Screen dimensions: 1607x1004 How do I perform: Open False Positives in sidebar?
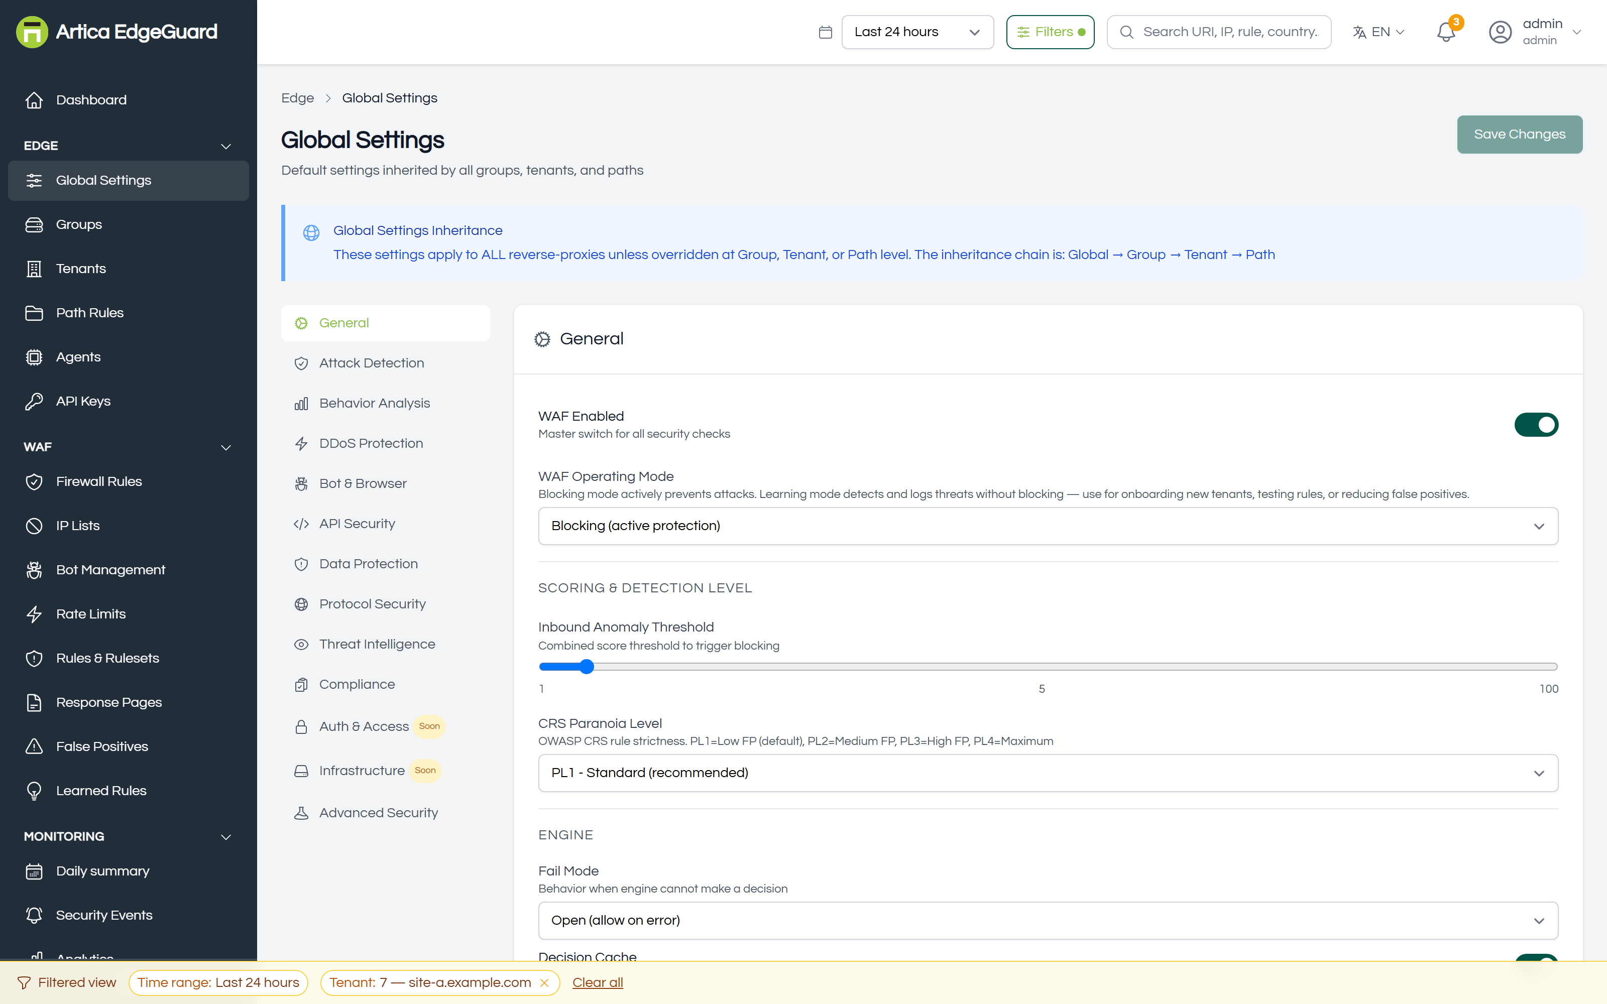[128, 746]
